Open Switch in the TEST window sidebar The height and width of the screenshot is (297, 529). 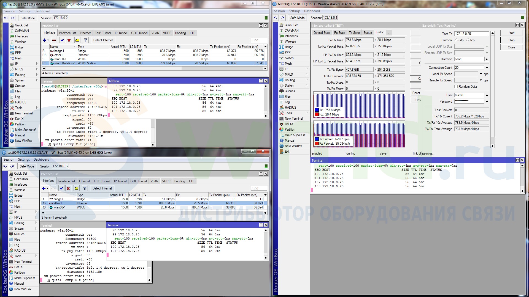coord(289,58)
